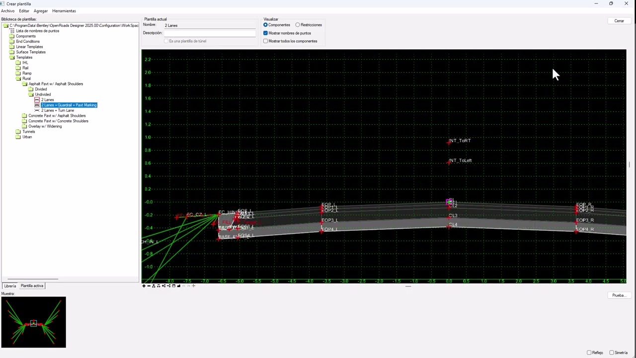This screenshot has width=636, height=358.
Task: Click the Prueba... button
Action: [619, 295]
